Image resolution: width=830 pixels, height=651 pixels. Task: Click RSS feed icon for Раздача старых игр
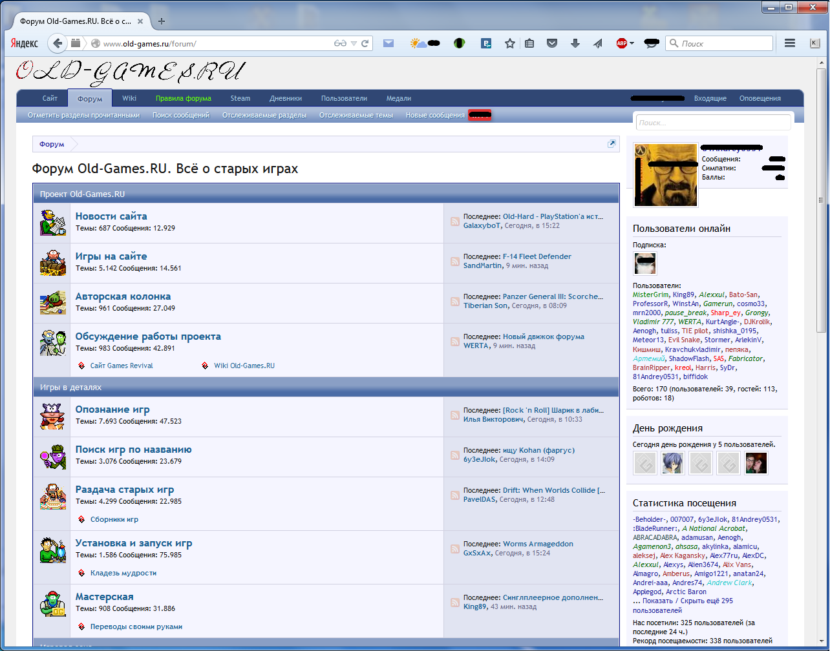[x=455, y=496]
